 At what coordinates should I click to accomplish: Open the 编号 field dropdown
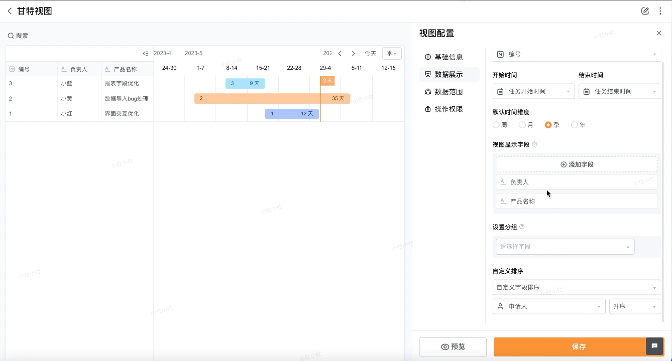(577, 54)
